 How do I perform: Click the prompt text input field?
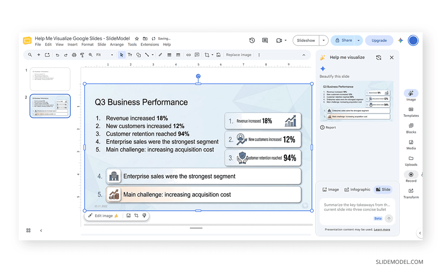coord(357,211)
